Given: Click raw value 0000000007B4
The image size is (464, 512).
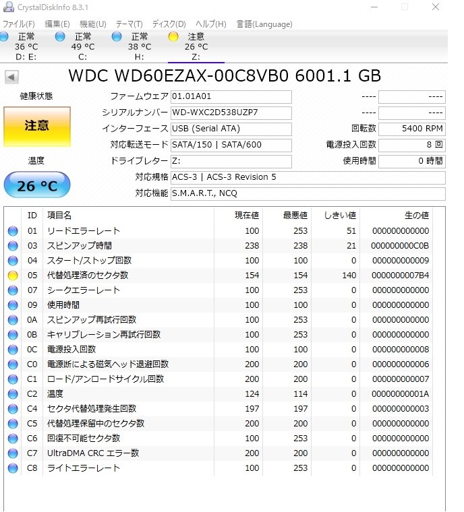Looking at the screenshot, I should point(400,276).
